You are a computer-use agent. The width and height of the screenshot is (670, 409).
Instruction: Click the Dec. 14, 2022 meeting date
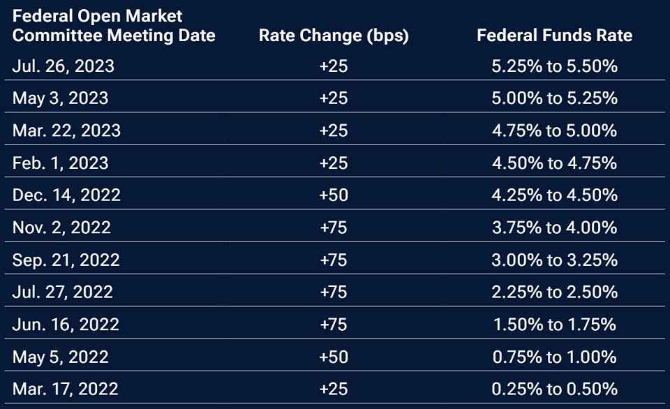coord(67,195)
